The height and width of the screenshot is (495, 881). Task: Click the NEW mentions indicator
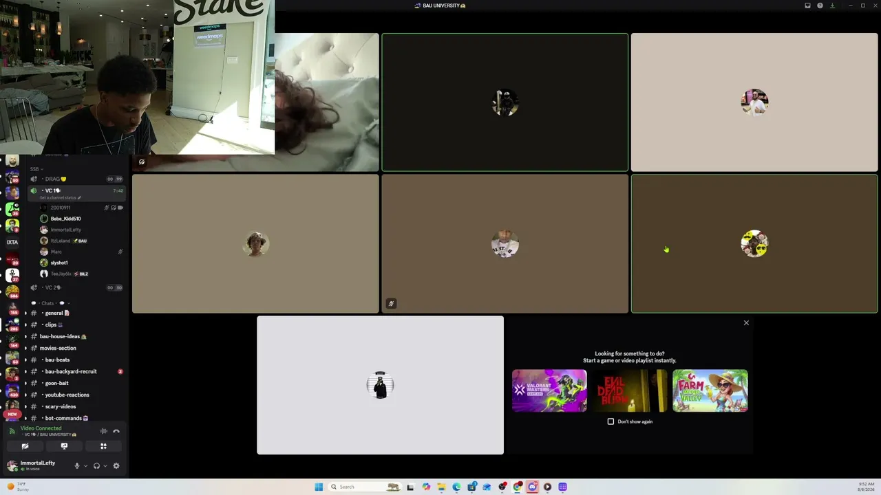(12, 415)
